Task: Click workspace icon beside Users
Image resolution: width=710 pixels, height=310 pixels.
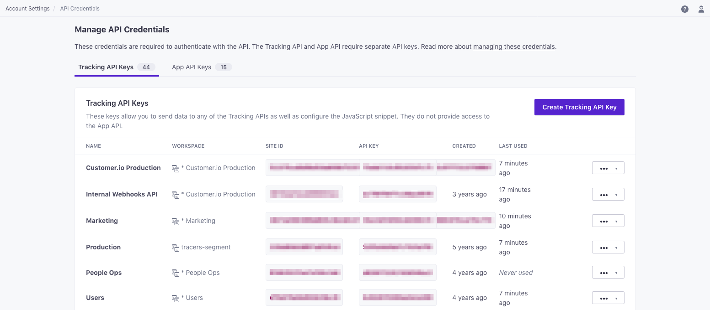Action: (176, 298)
